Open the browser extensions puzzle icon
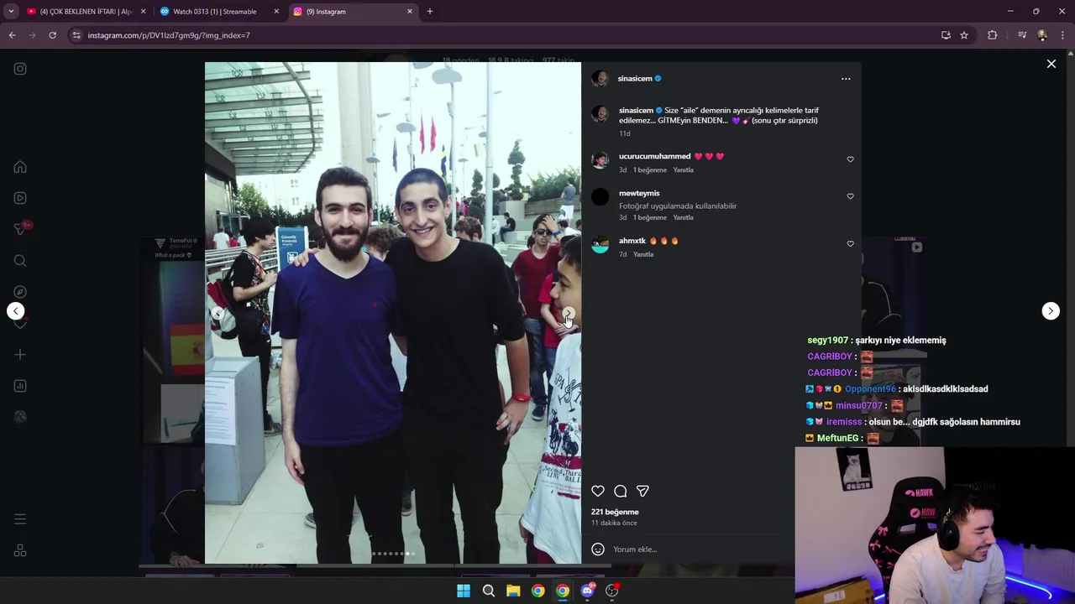The image size is (1075, 604). pos(992,35)
